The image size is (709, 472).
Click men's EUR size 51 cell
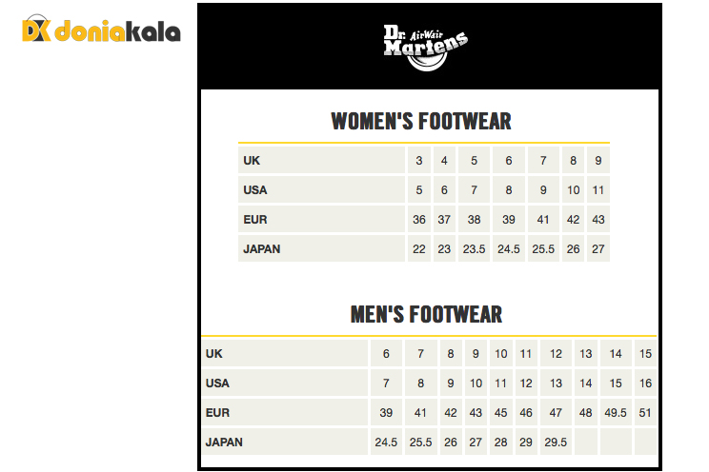[x=646, y=413]
